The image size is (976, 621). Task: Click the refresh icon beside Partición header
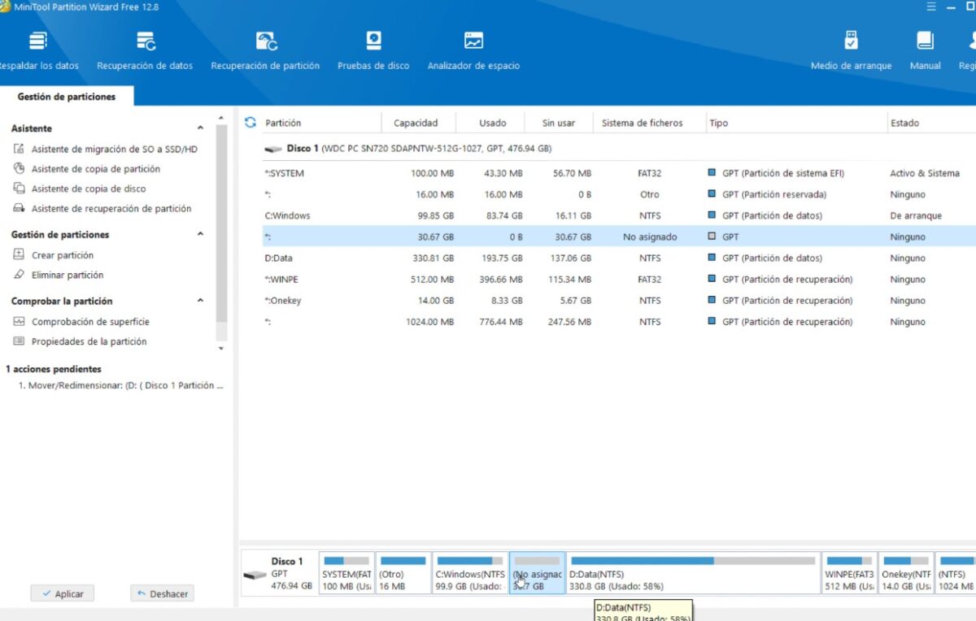[x=251, y=123]
